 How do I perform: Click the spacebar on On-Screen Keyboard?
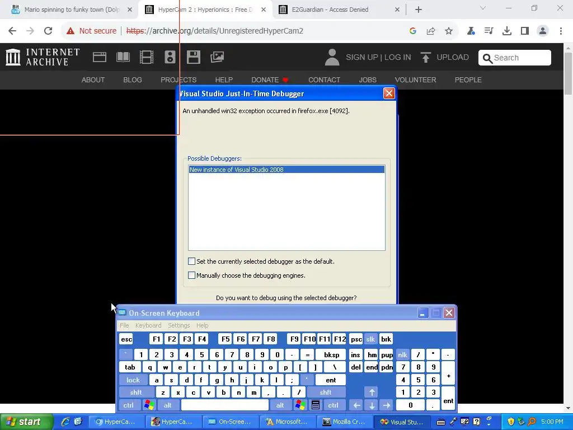click(x=225, y=405)
